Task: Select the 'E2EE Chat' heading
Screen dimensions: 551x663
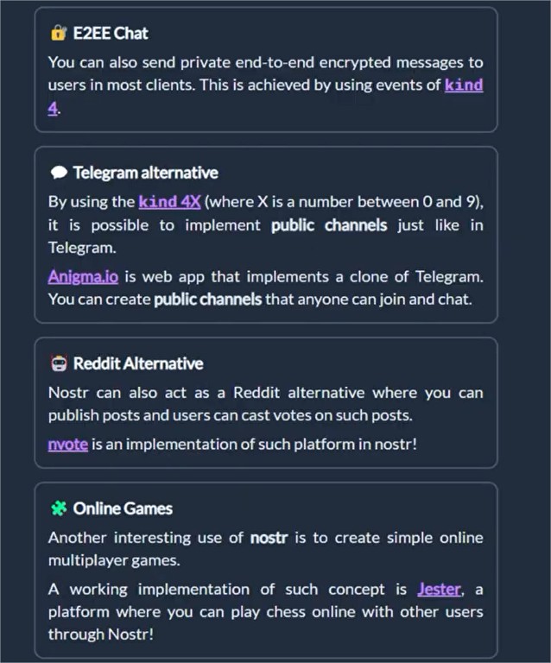Action: coord(111,34)
